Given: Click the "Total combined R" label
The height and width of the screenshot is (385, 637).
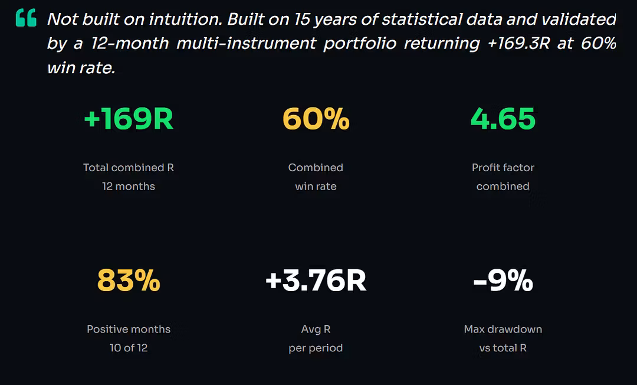Looking at the screenshot, I should (x=129, y=168).
